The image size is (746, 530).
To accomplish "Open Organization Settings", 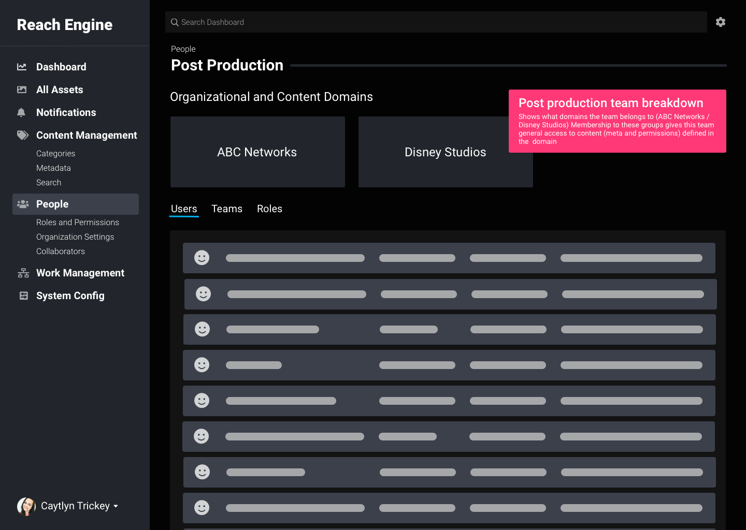I will 75,237.
